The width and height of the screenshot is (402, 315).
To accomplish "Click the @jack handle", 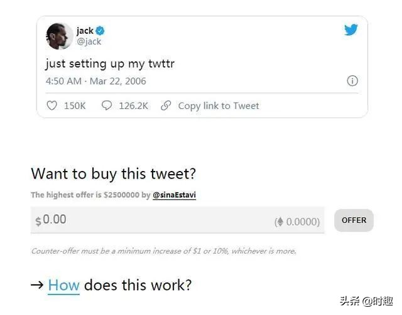I will [89, 41].
